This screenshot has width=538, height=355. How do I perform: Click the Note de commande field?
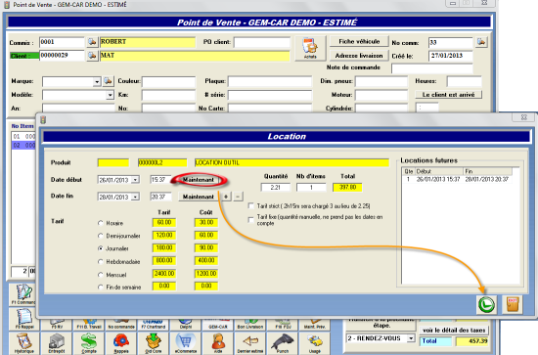click(x=432, y=67)
